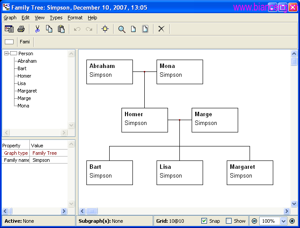Toggle the Snap checkbox
The height and width of the screenshot is (228, 300).
[204, 221]
